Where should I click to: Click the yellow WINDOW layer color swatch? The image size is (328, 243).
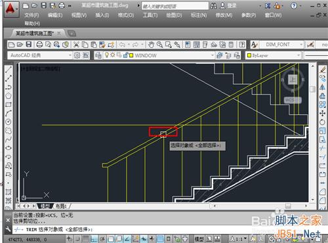tap(131, 55)
